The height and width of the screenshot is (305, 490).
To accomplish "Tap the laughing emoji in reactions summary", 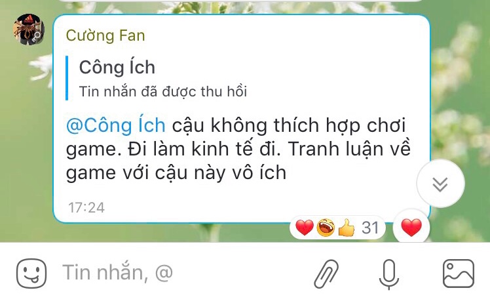I will click(326, 228).
